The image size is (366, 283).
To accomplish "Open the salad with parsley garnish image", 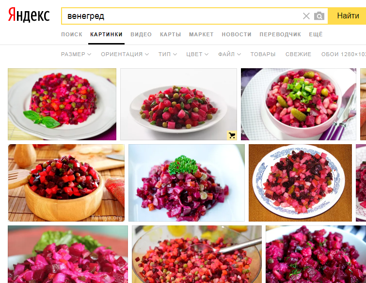I will (x=187, y=183).
